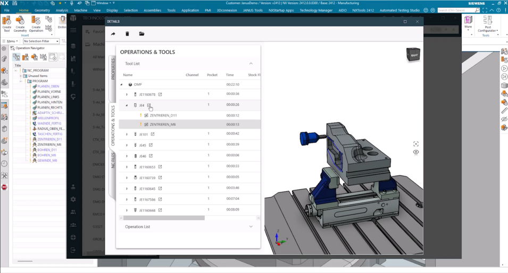The image size is (508, 273).
Task: Click the open folder icon in Details
Action: click(142, 34)
